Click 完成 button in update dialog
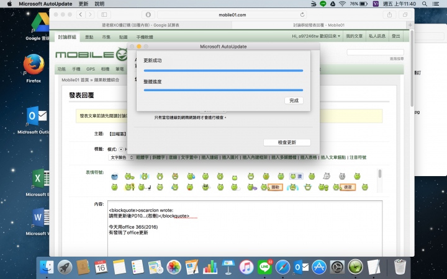The height and width of the screenshot is (279, 447). tap(294, 100)
